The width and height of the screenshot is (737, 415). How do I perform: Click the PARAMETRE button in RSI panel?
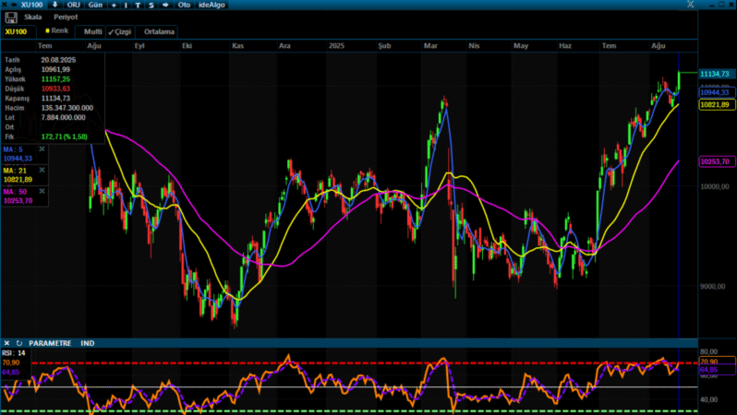click(x=50, y=343)
